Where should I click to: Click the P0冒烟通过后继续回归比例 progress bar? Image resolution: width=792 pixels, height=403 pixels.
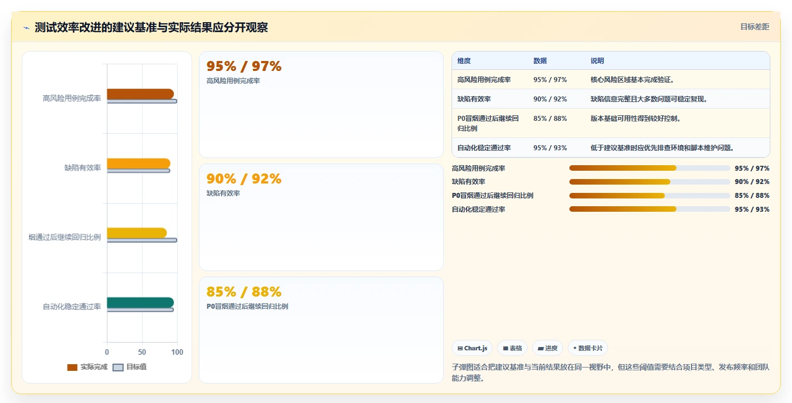click(649, 196)
